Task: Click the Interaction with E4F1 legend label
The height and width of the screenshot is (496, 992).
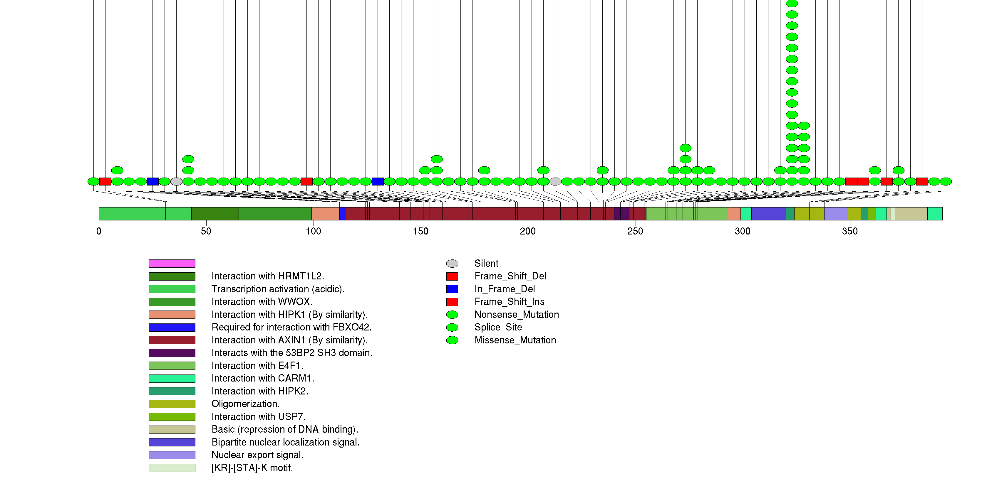Action: (x=257, y=366)
